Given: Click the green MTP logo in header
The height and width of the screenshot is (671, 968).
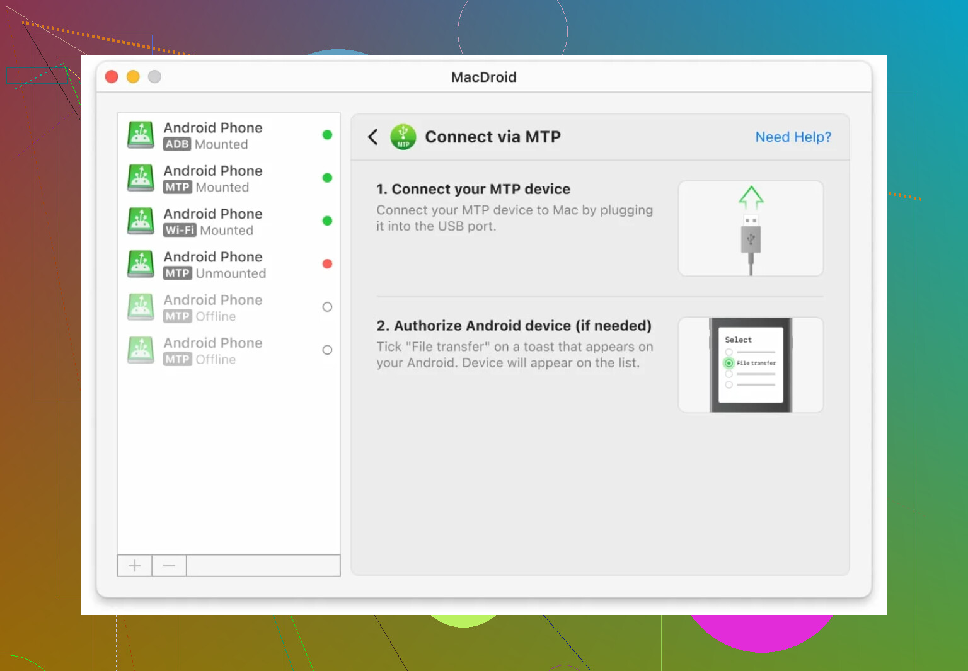Looking at the screenshot, I should point(403,137).
